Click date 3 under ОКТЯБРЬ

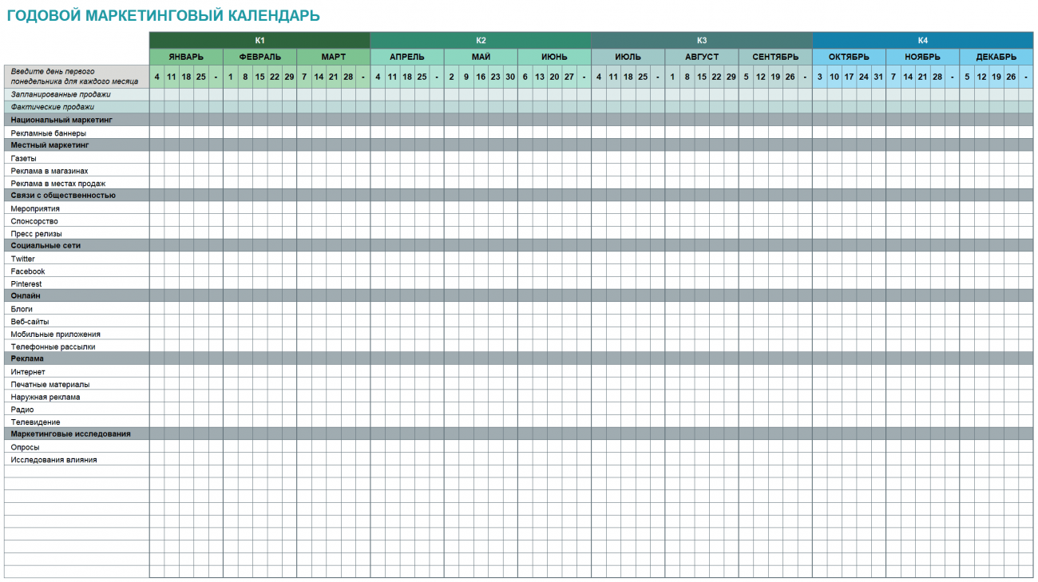pos(820,77)
